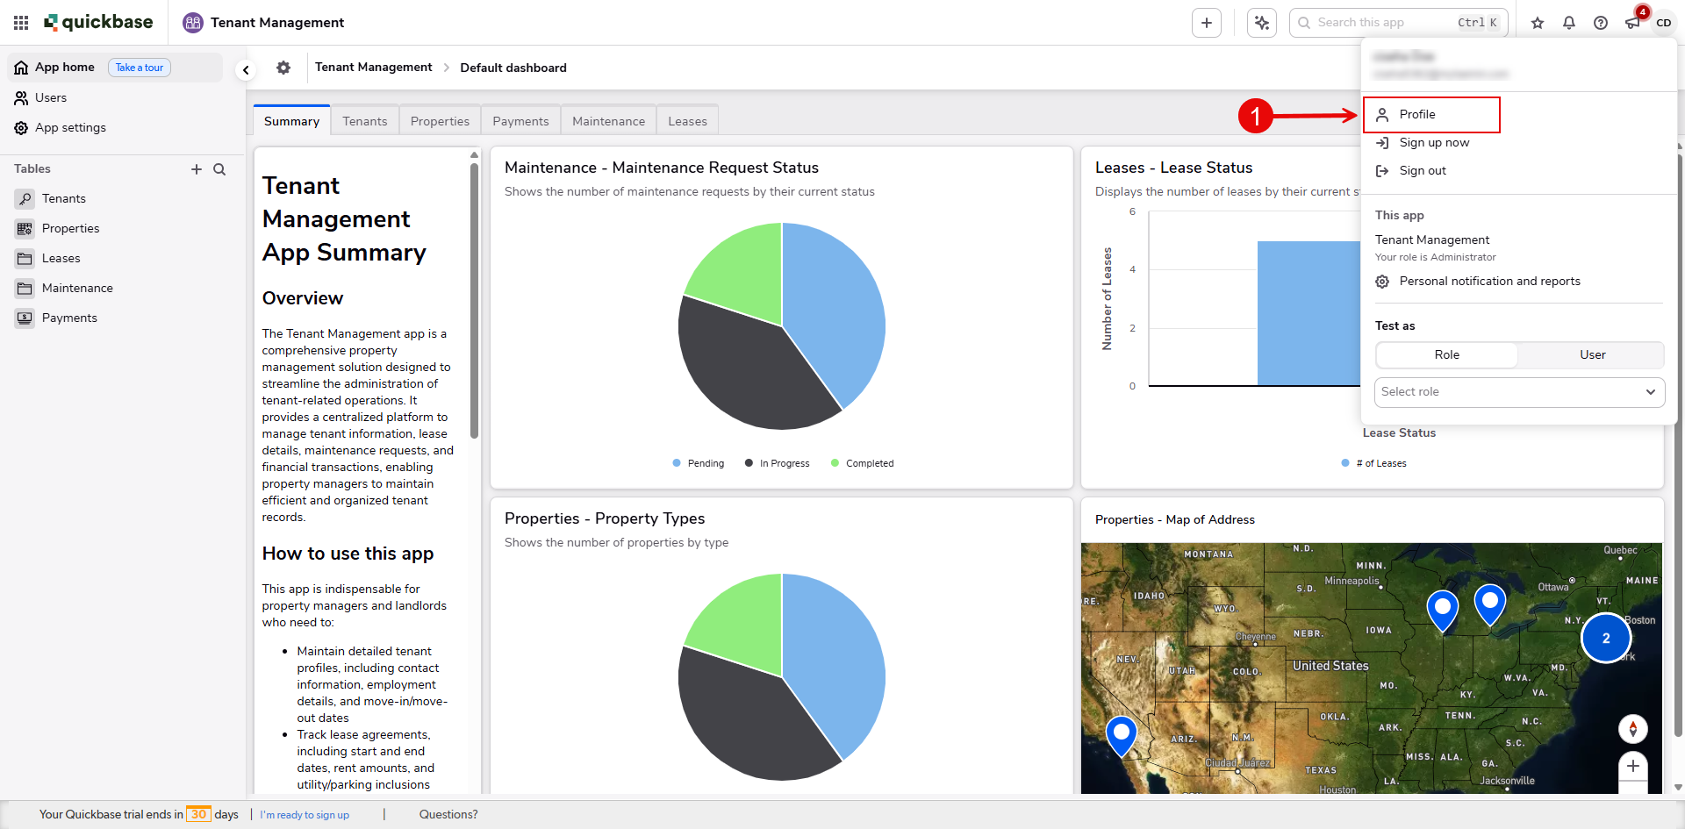Select Role in Test as toggle
This screenshot has height=829, width=1685.
pyautogui.click(x=1447, y=355)
